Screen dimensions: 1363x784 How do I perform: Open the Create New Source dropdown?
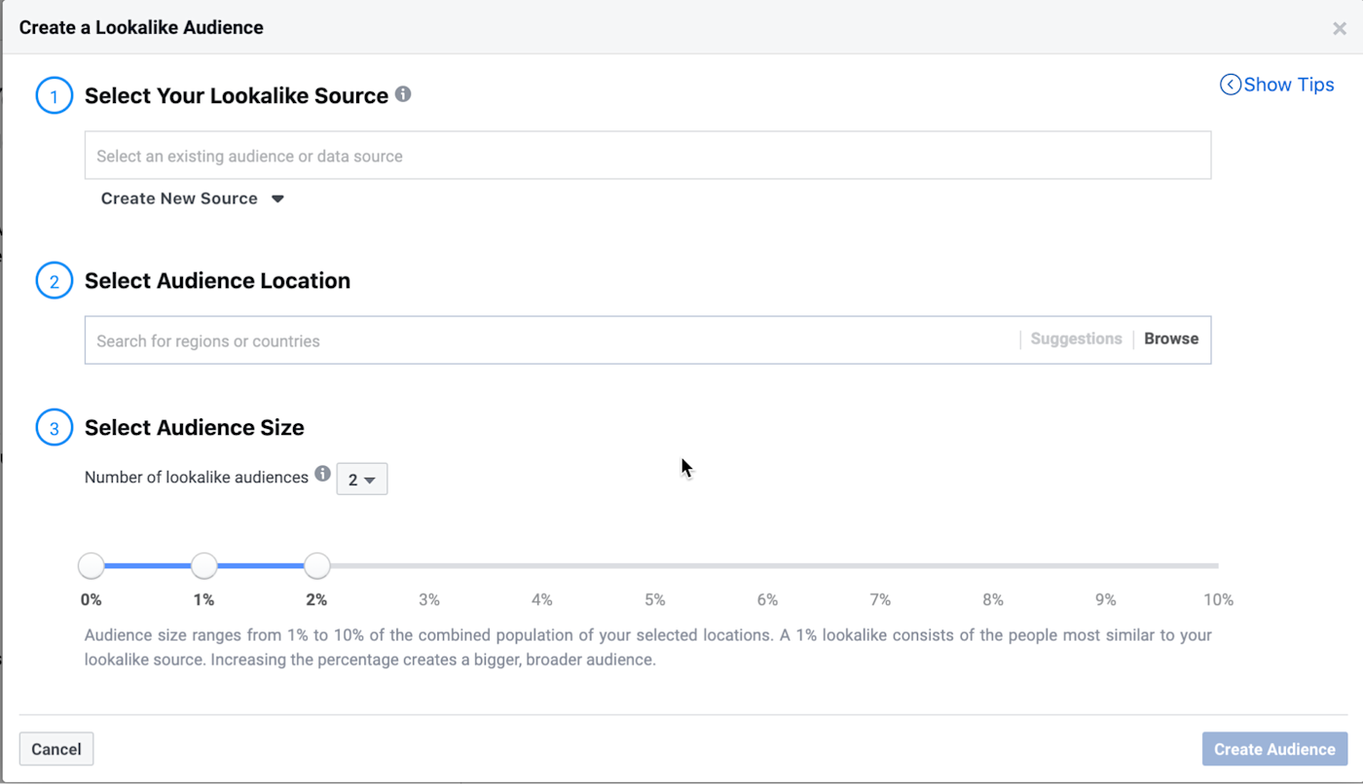[x=193, y=198]
